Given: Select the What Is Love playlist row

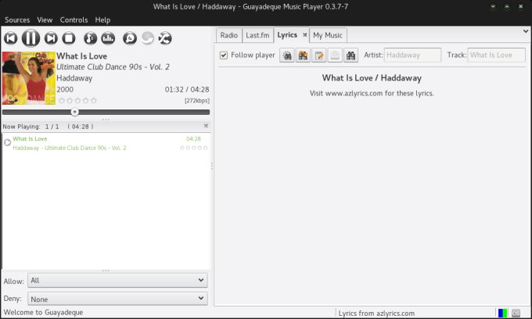Looking at the screenshot, I should (x=106, y=143).
